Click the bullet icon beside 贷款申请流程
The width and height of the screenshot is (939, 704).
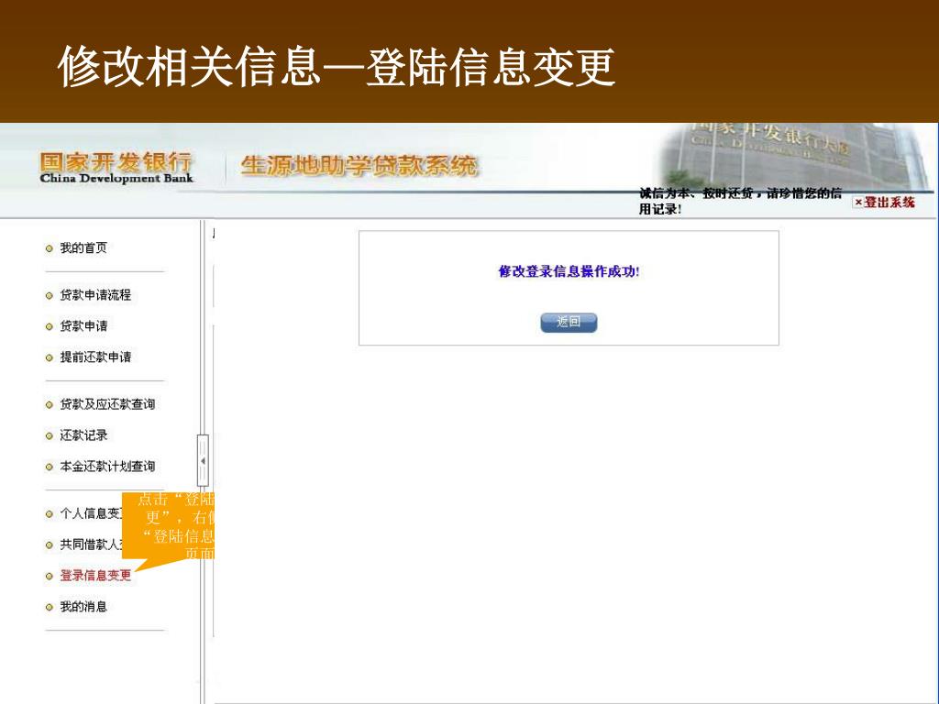50,295
